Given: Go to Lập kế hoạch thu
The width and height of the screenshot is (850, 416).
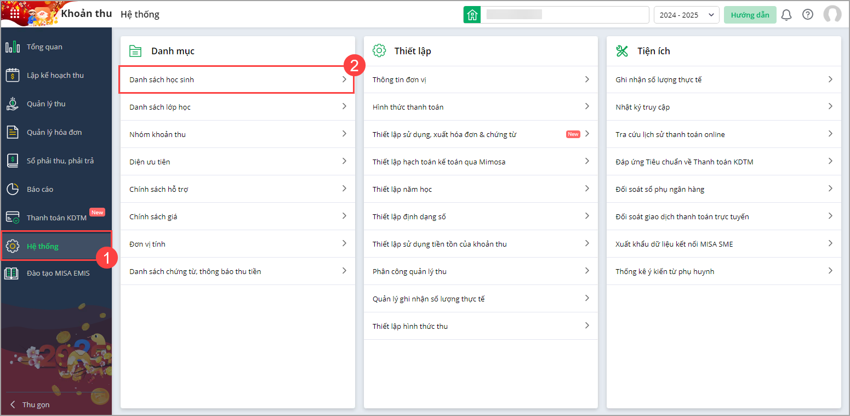Looking at the screenshot, I should 55,76.
